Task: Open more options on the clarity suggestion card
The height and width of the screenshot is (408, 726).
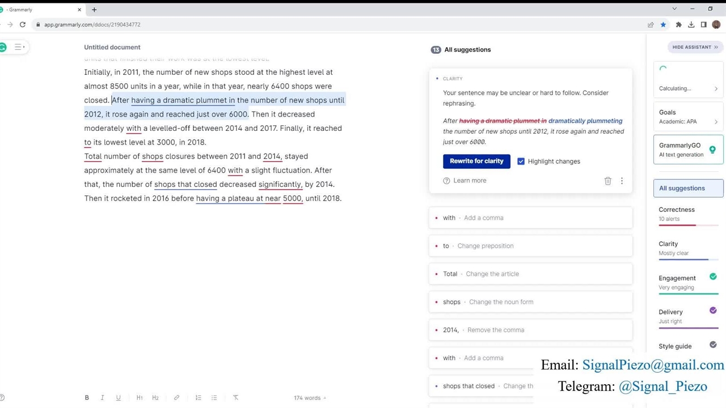Action: point(622,181)
